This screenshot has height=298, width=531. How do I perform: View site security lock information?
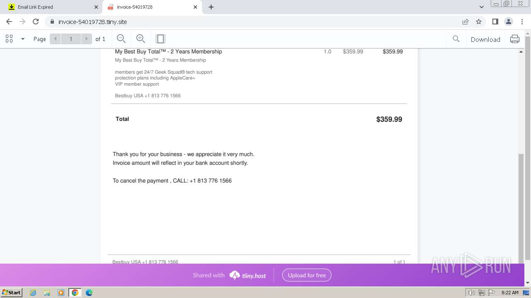pos(52,22)
